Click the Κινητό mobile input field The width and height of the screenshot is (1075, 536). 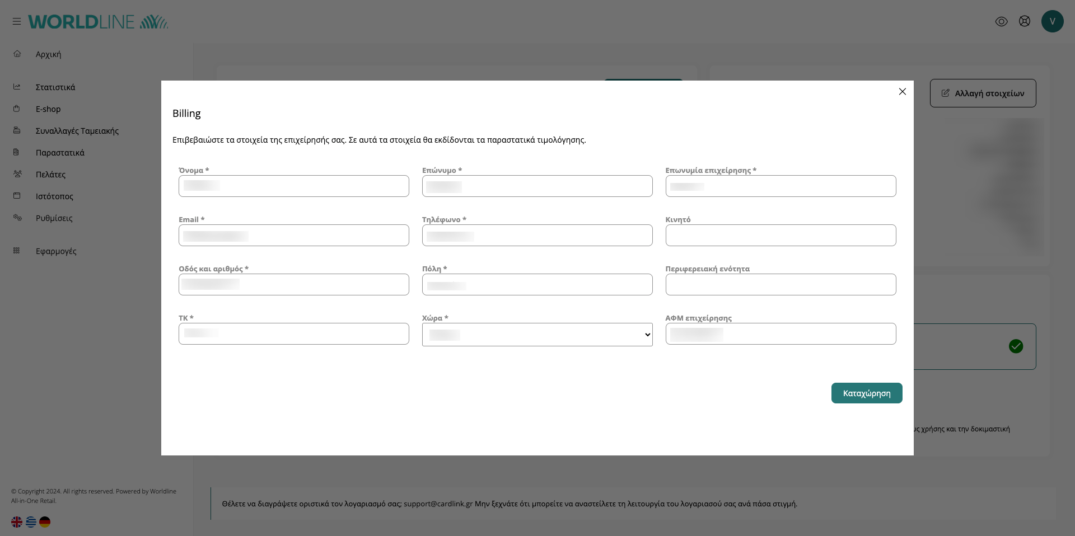[780, 236]
